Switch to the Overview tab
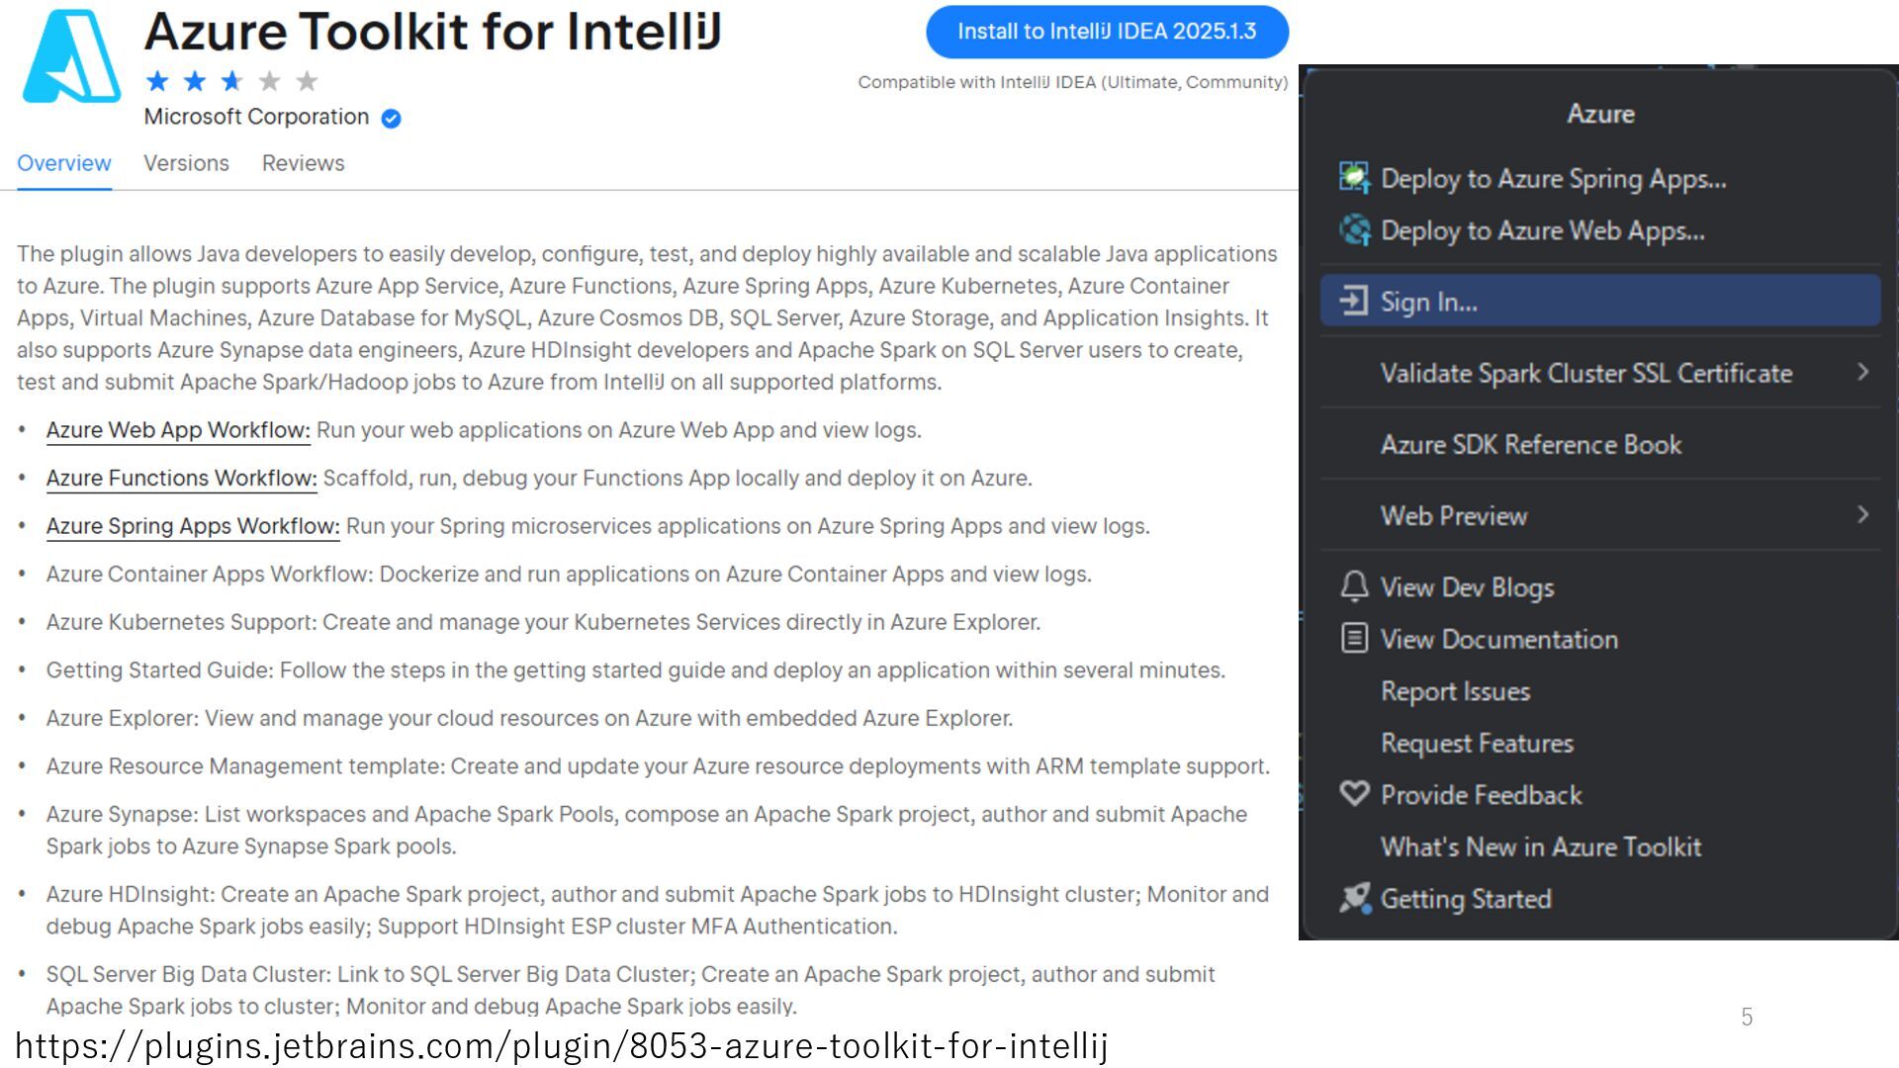 click(64, 163)
